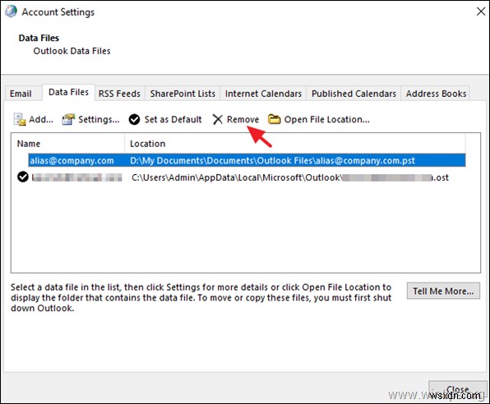
Task: Open the Internet Calendars tab
Action: [x=263, y=94]
